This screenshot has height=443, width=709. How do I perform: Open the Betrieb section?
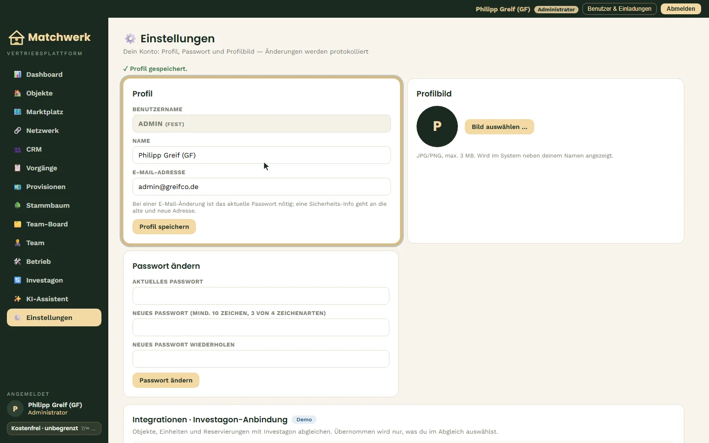click(x=54, y=261)
